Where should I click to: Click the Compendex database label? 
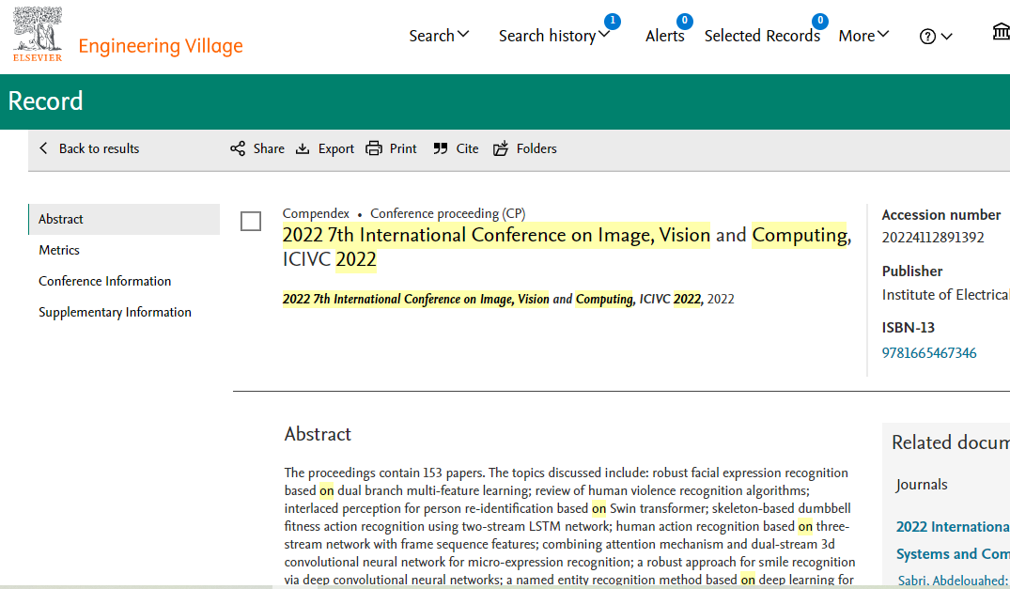click(x=316, y=214)
